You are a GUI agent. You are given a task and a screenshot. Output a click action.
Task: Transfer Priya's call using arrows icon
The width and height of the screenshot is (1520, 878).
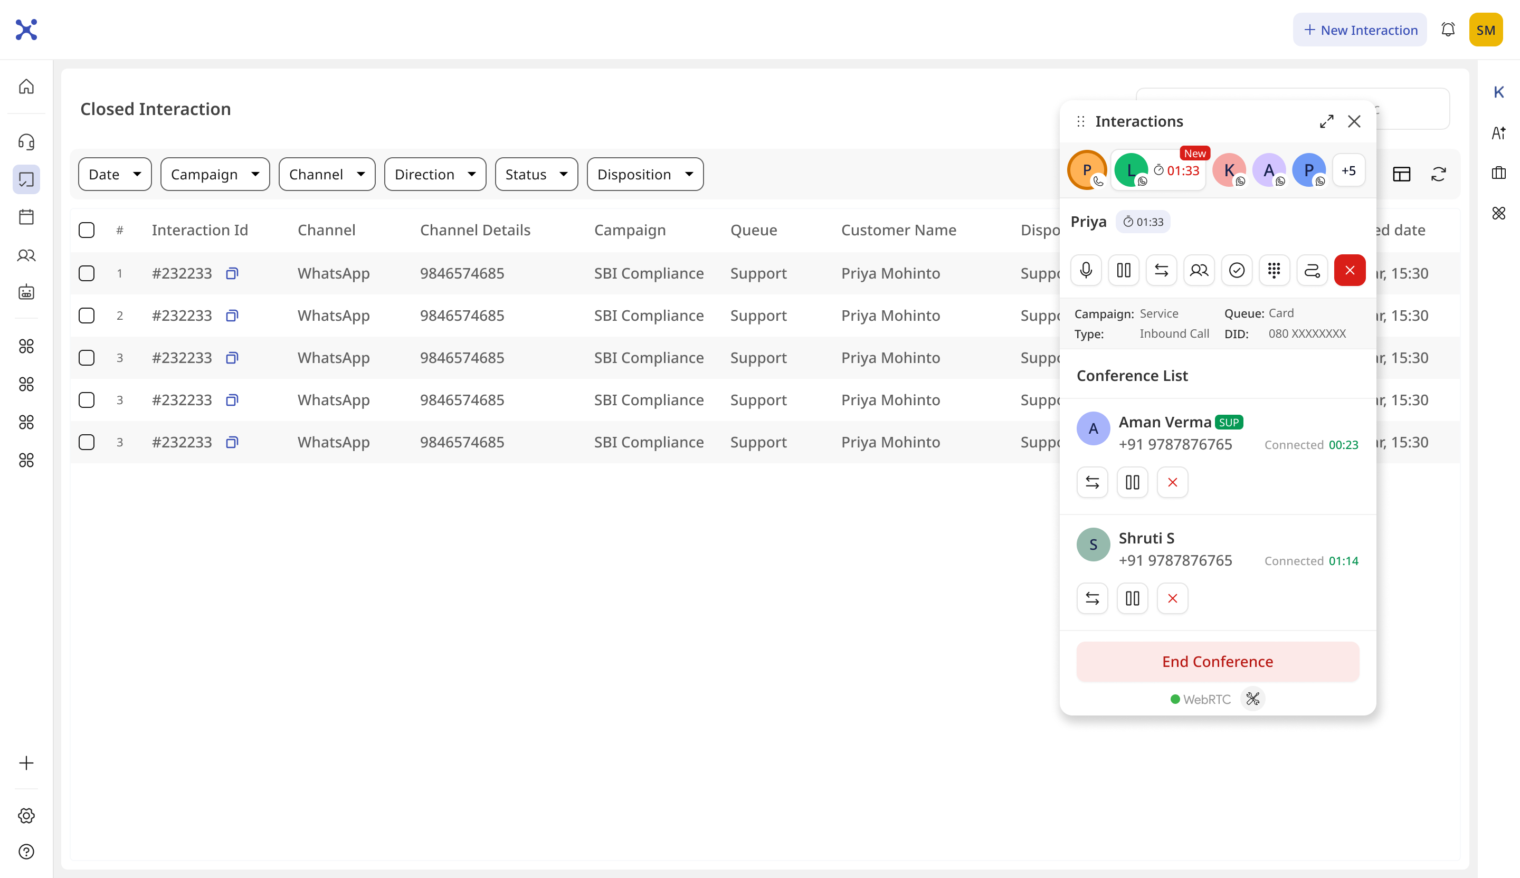point(1161,270)
